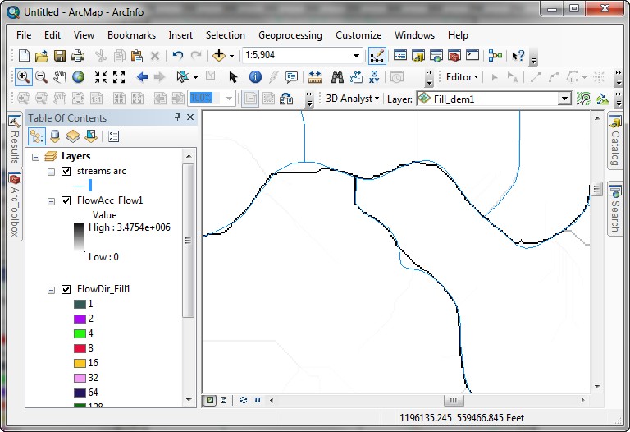Choose the Identify tool
This screenshot has width=630, height=432.
255,77
